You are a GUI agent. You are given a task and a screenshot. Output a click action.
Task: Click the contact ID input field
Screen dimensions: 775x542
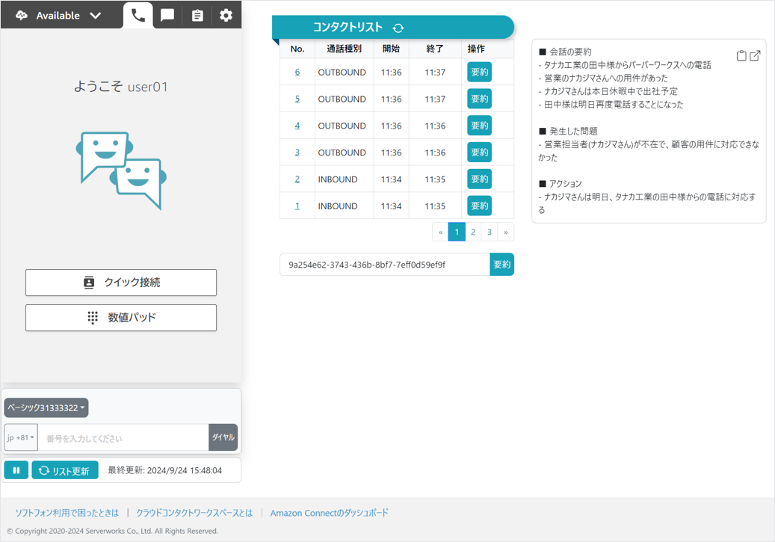[x=385, y=265]
